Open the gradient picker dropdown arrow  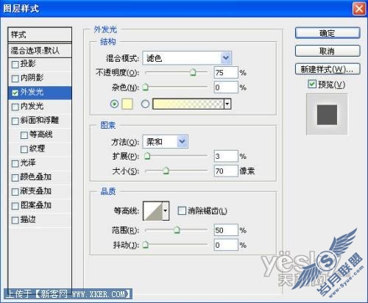(x=227, y=104)
